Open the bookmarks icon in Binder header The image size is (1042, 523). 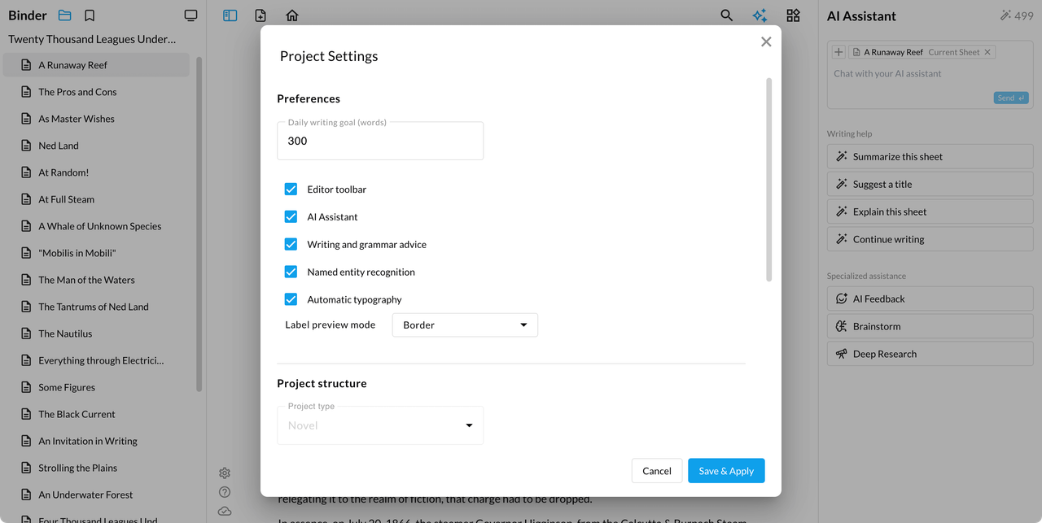pos(90,15)
